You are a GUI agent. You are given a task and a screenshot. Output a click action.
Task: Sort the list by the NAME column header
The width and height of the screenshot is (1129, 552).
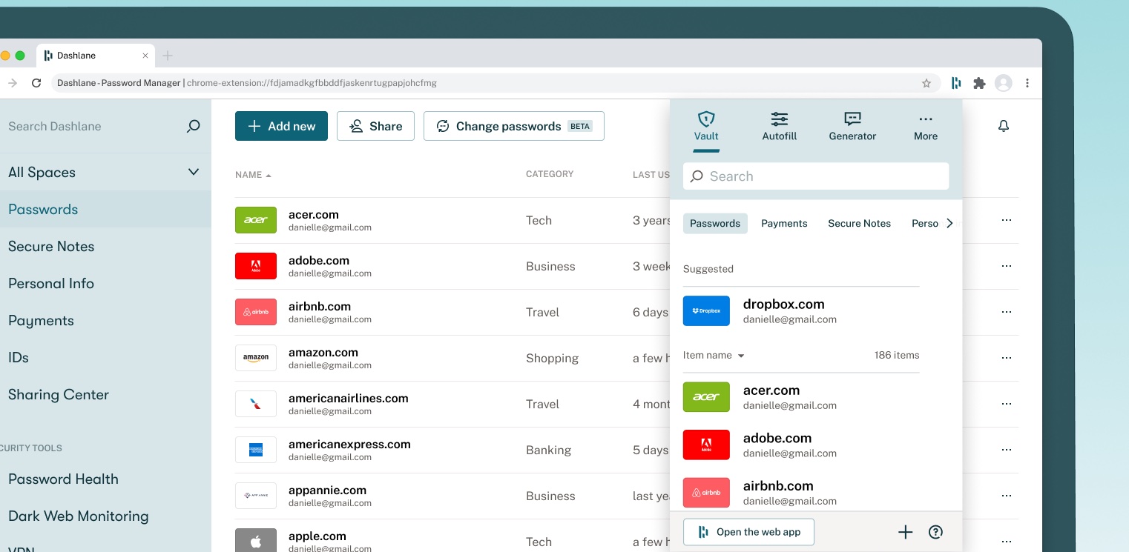click(x=253, y=175)
